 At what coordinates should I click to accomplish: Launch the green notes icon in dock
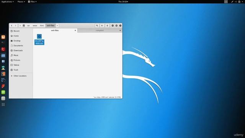coord(3,92)
